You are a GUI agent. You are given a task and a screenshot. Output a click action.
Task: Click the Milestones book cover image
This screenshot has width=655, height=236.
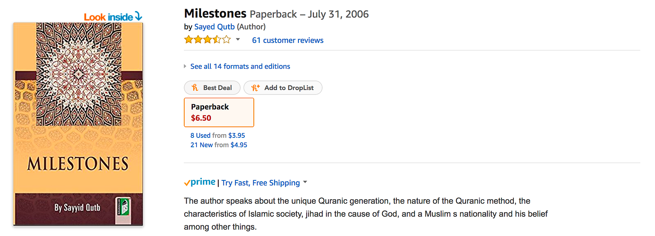click(x=78, y=123)
